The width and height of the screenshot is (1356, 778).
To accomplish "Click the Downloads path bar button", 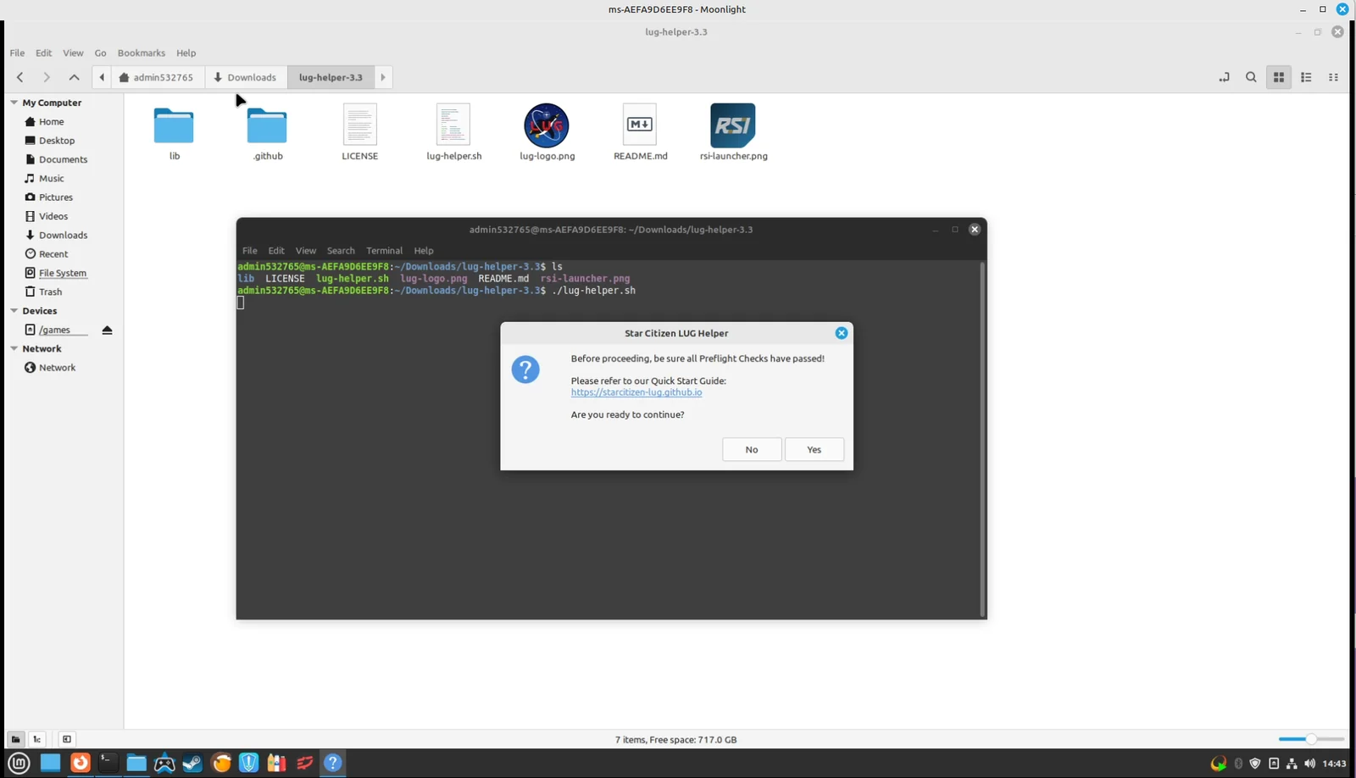I will [246, 77].
